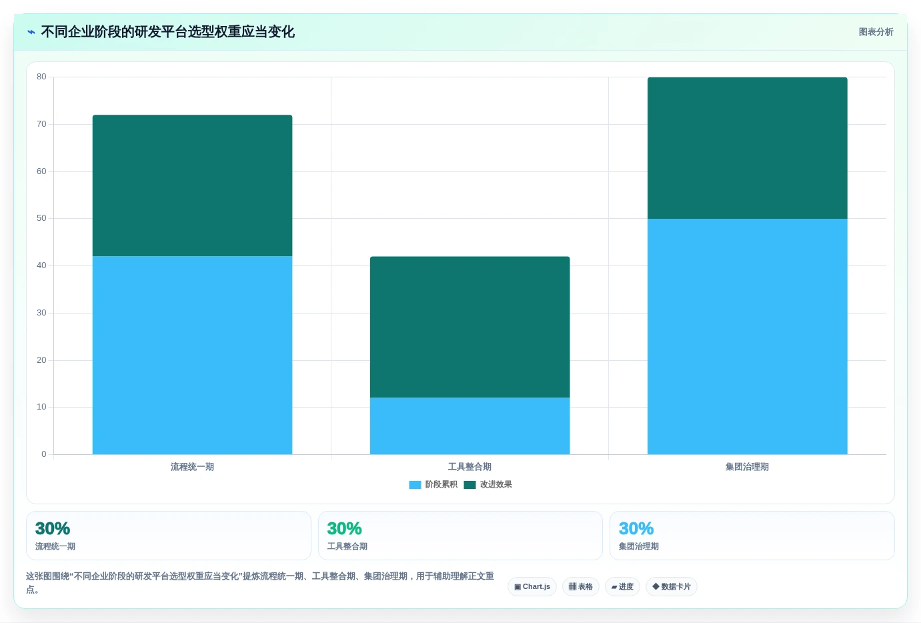
Task: Click the 工具整合期 x-axis label
Action: [470, 467]
